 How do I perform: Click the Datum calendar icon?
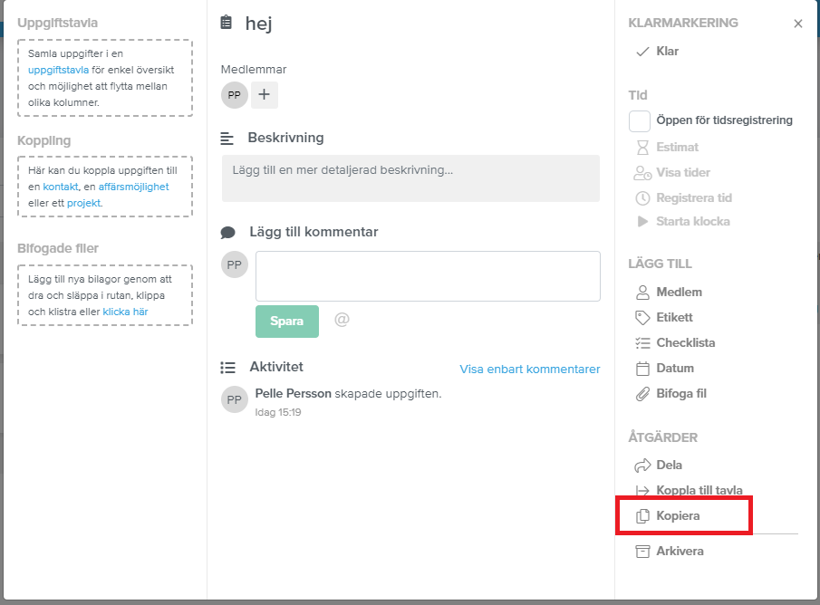[642, 369]
